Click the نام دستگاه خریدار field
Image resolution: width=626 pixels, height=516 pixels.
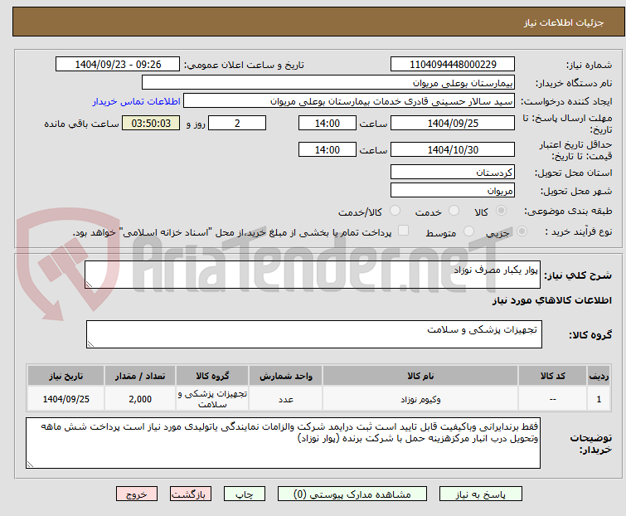[328, 83]
